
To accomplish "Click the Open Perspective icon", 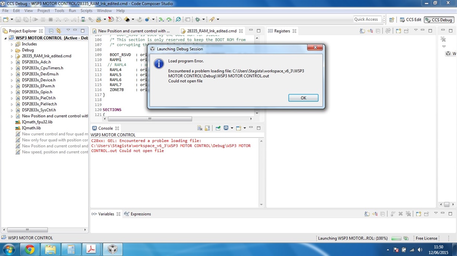I will coord(392,20).
